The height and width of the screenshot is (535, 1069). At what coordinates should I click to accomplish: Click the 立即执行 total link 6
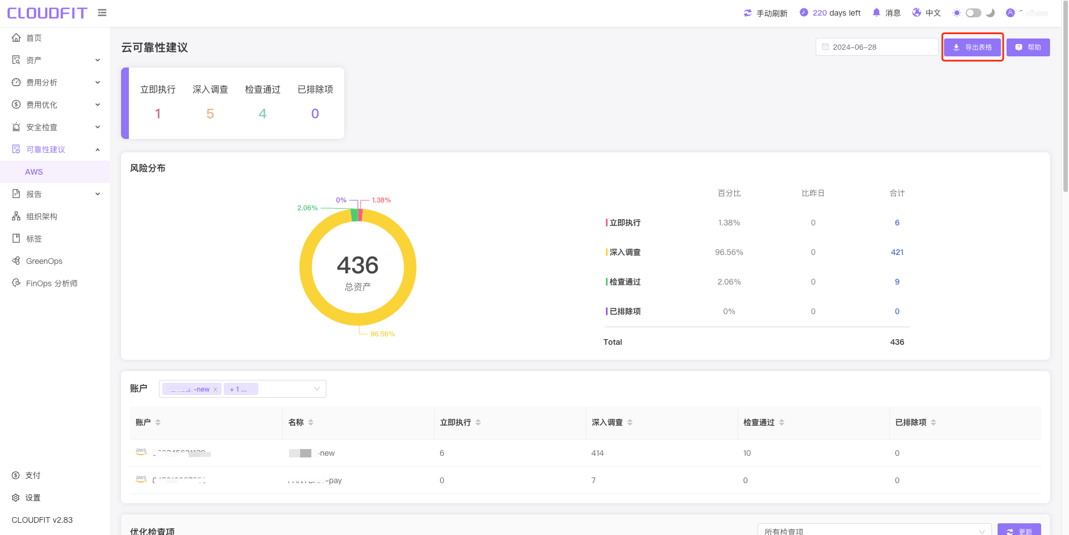pos(897,223)
